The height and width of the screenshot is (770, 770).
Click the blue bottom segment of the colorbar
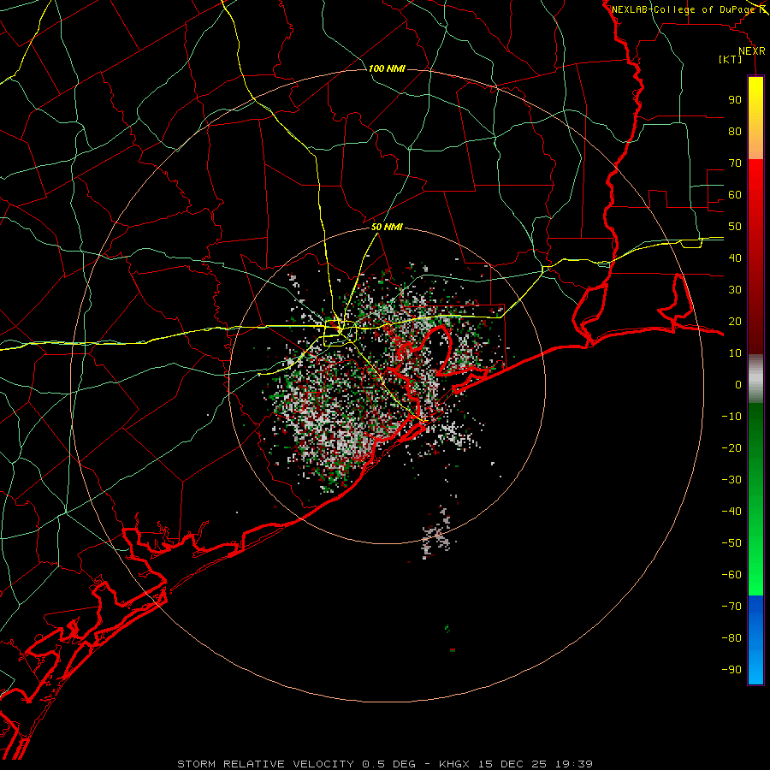tap(755, 640)
